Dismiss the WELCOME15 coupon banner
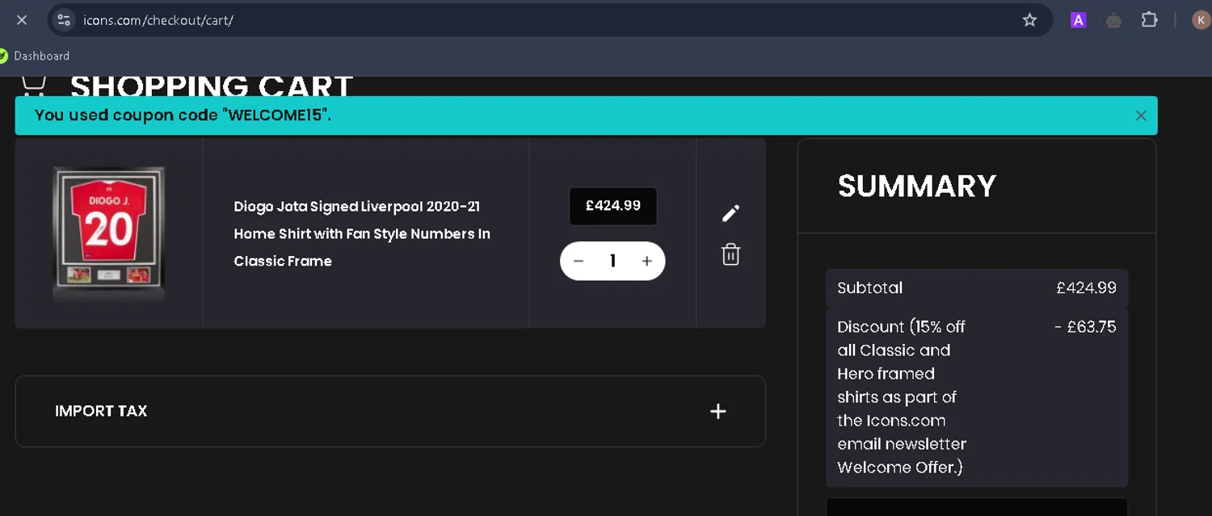The height and width of the screenshot is (516, 1212). (1141, 115)
